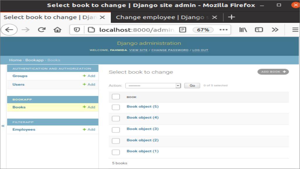Click Add next to Employees
Image resolution: width=300 pixels, height=169 pixels.
click(89, 129)
